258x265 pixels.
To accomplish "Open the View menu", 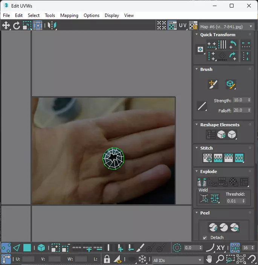I will 129,15.
